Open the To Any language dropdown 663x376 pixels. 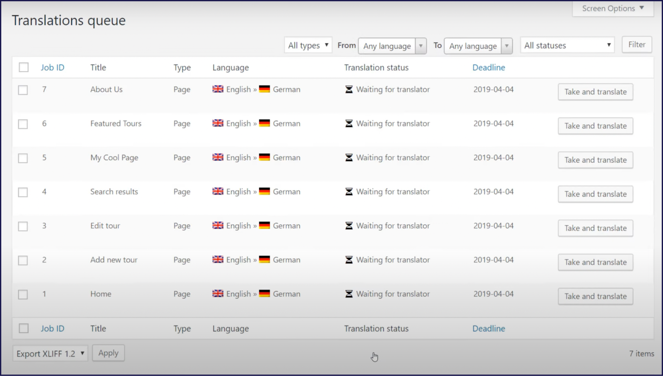tap(478, 46)
